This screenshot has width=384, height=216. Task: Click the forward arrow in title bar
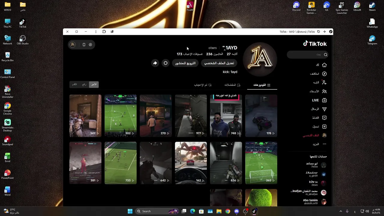[324, 31]
